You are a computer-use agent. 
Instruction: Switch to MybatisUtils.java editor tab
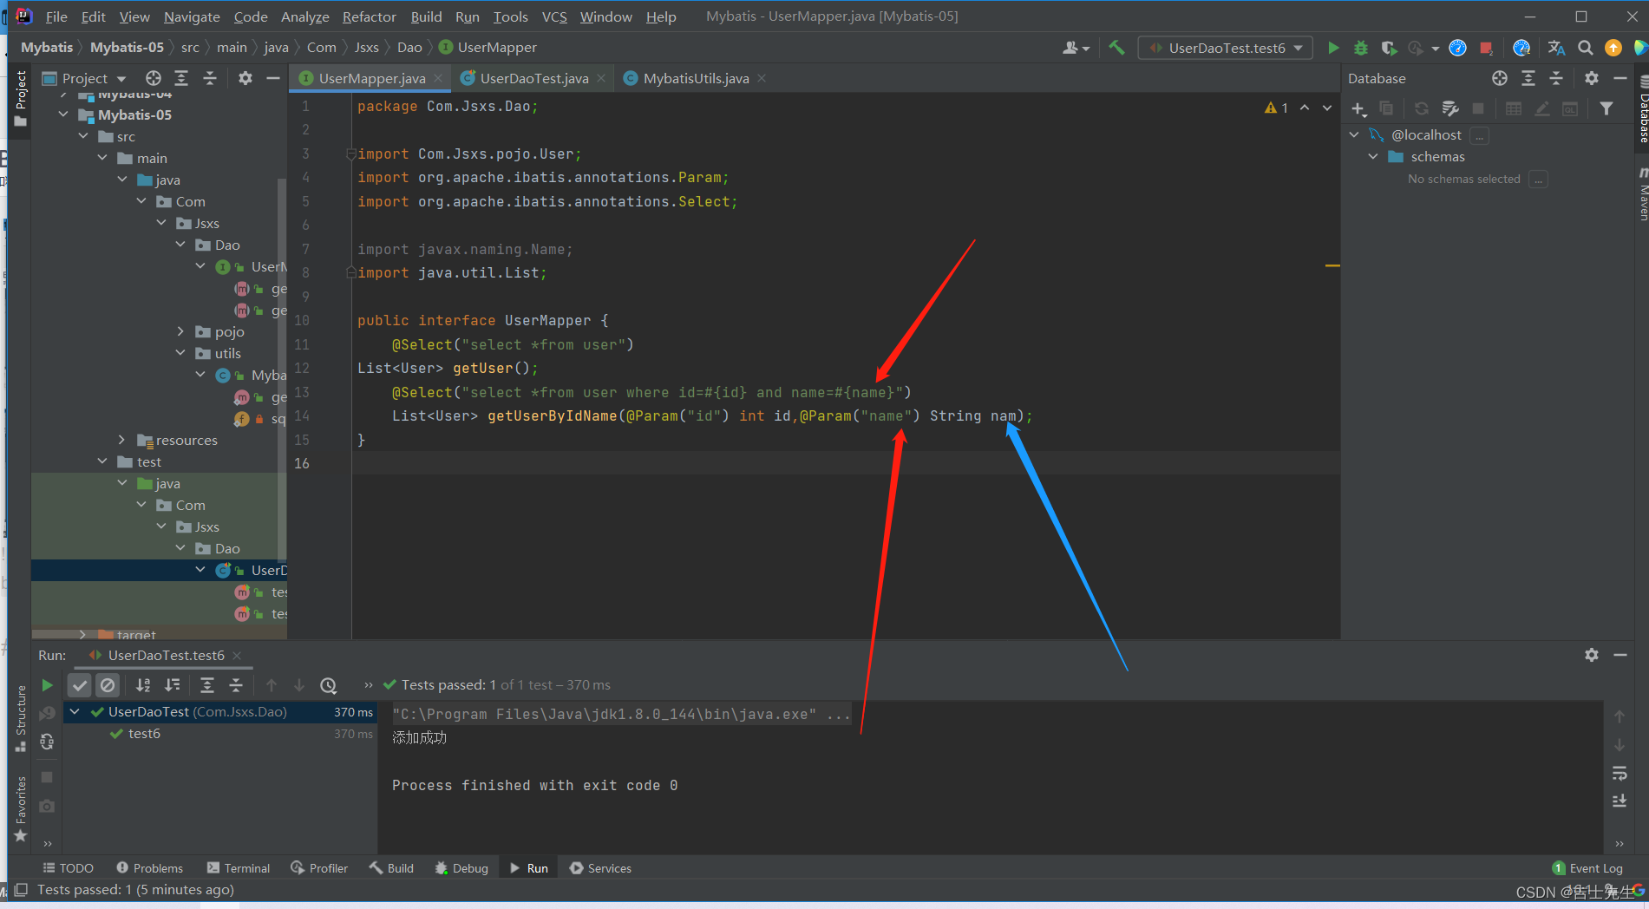(x=696, y=78)
